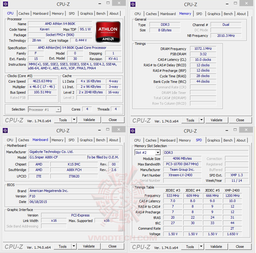Click XMP voltage value 1.650 V
Viewport: 256px width, 253px height.
pyautogui.click(x=232, y=234)
